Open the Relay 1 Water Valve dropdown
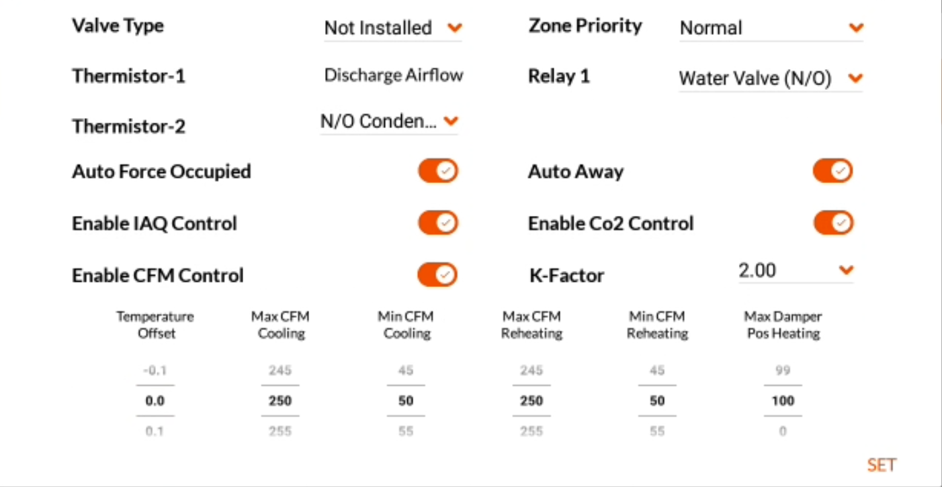 pyautogui.click(x=771, y=78)
